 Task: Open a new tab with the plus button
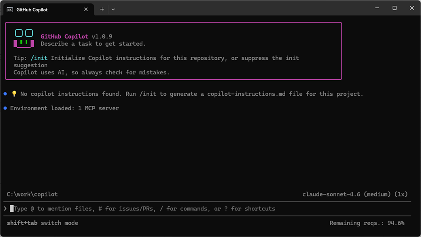pyautogui.click(x=102, y=9)
